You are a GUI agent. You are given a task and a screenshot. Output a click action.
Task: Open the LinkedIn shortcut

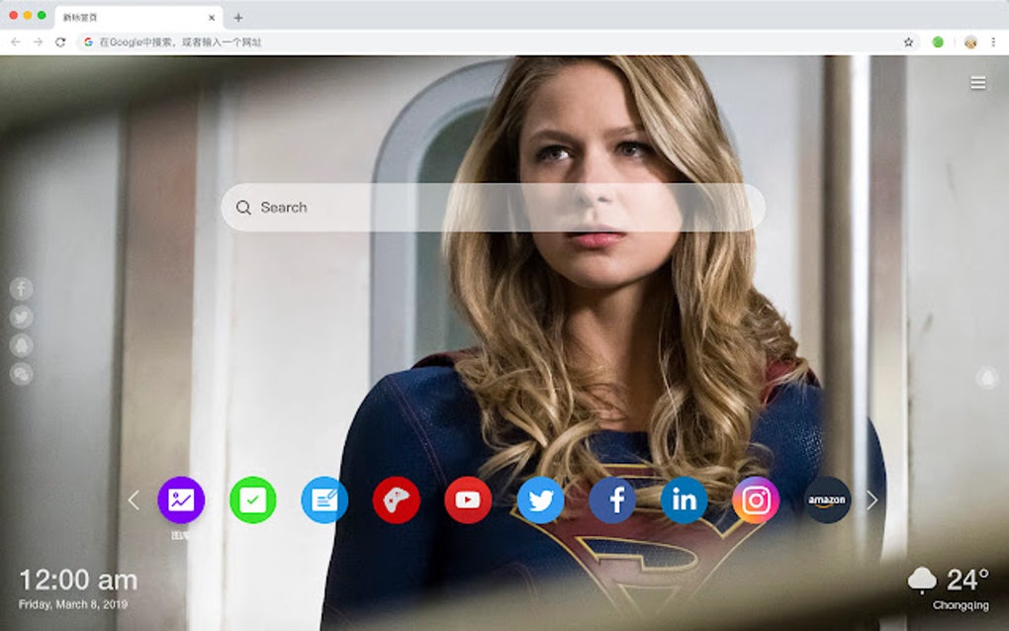click(684, 499)
